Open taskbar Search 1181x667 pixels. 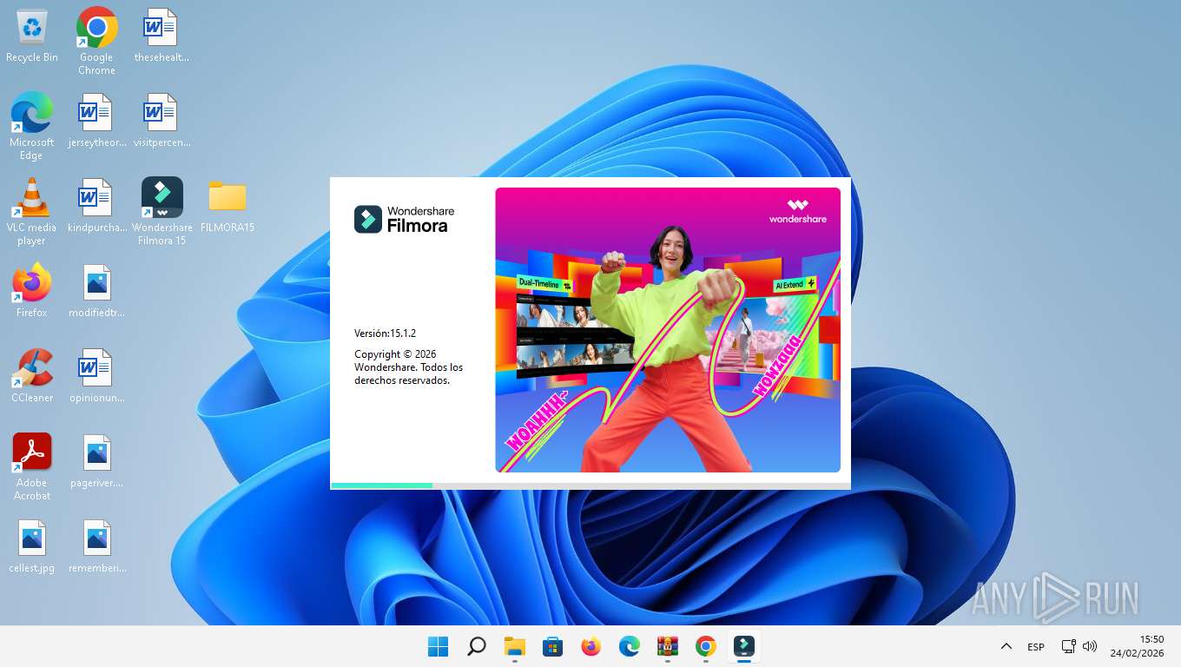(x=477, y=646)
